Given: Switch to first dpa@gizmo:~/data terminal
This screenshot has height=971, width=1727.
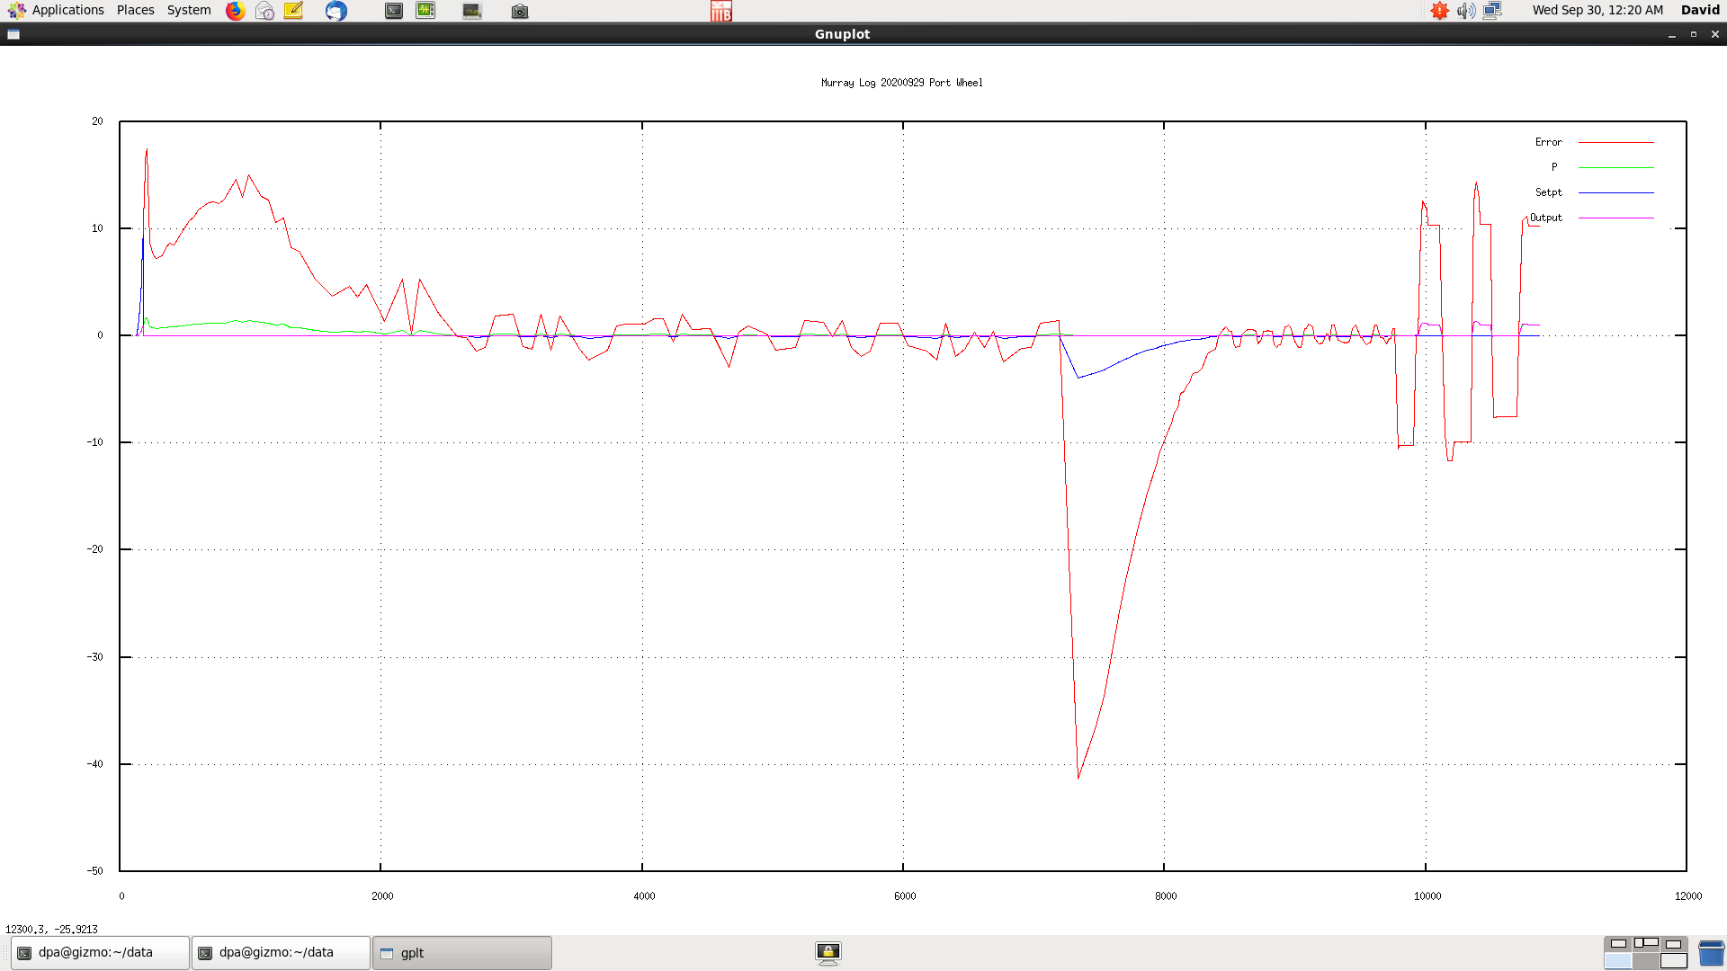Looking at the screenshot, I should point(100,953).
